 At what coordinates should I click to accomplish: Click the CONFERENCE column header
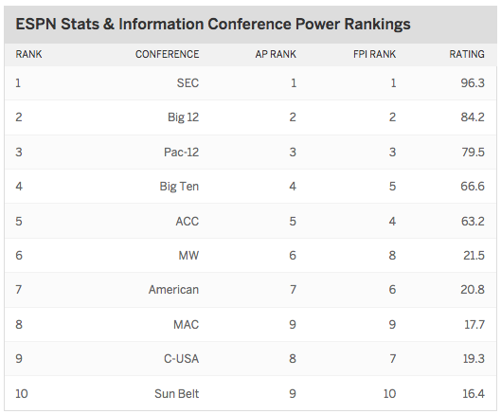pos(167,54)
